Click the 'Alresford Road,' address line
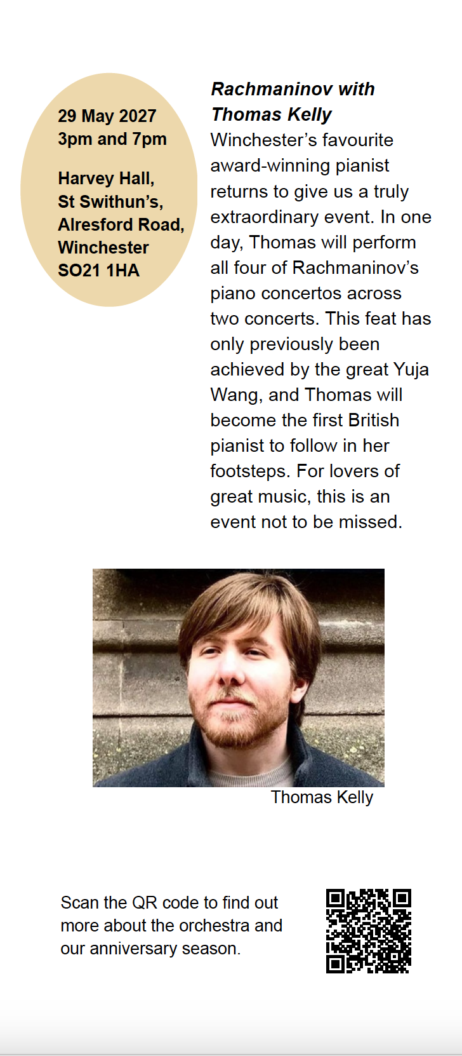The height and width of the screenshot is (1056, 462). tap(121, 224)
